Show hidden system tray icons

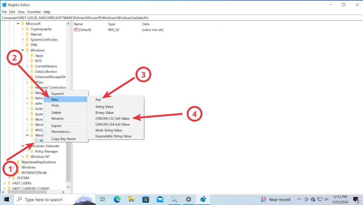(x=299, y=199)
